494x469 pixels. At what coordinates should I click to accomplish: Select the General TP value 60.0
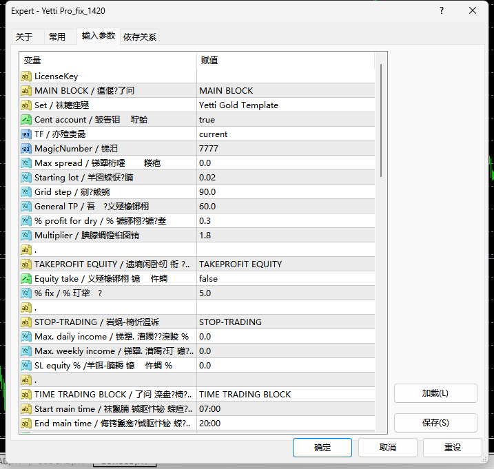[x=286, y=207]
